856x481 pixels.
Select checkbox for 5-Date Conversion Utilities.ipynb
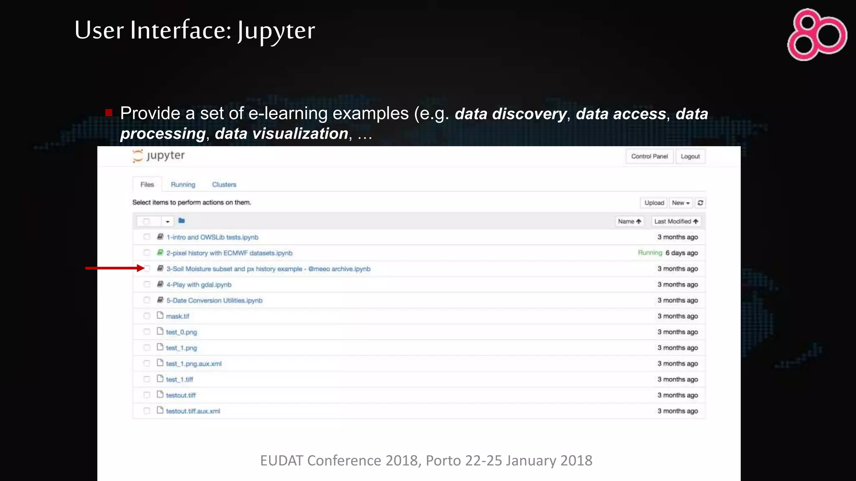tap(147, 300)
